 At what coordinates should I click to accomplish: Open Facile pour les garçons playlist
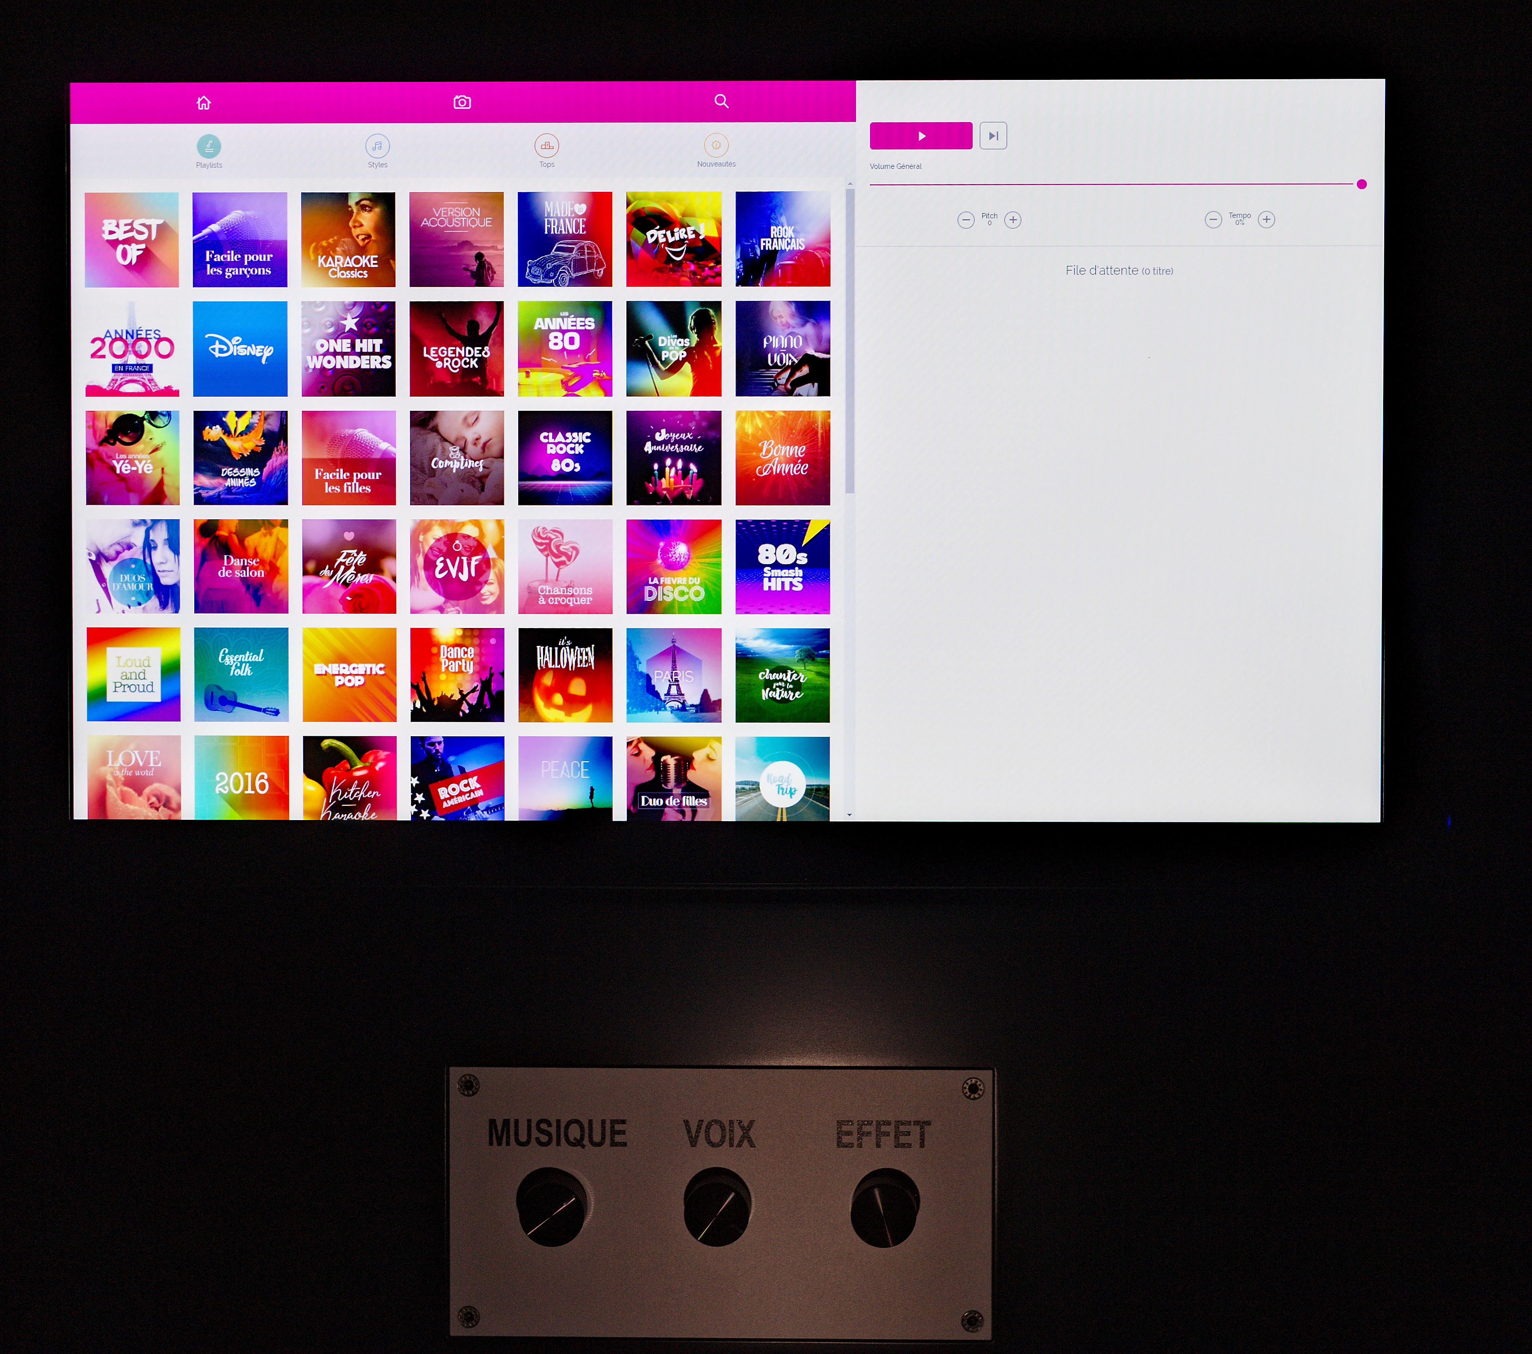(240, 240)
